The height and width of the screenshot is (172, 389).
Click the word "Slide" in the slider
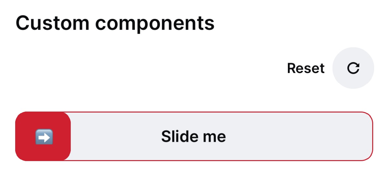[x=180, y=136]
